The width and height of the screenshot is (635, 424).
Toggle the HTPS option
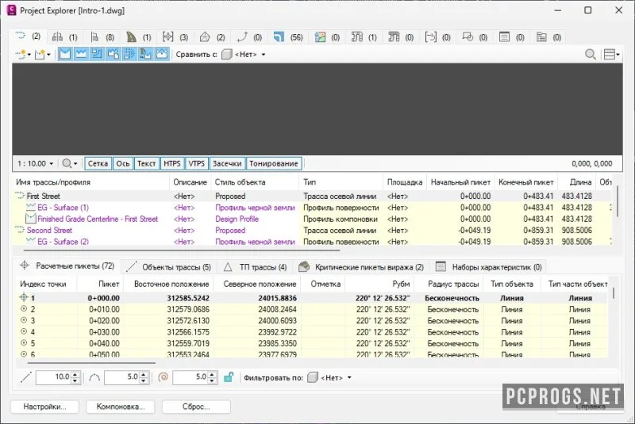172,163
